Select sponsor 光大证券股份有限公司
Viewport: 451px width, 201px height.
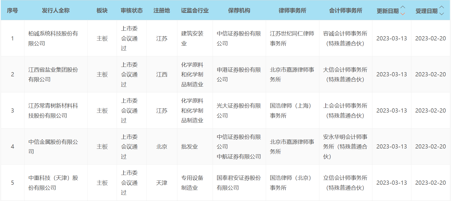[x=239, y=110]
